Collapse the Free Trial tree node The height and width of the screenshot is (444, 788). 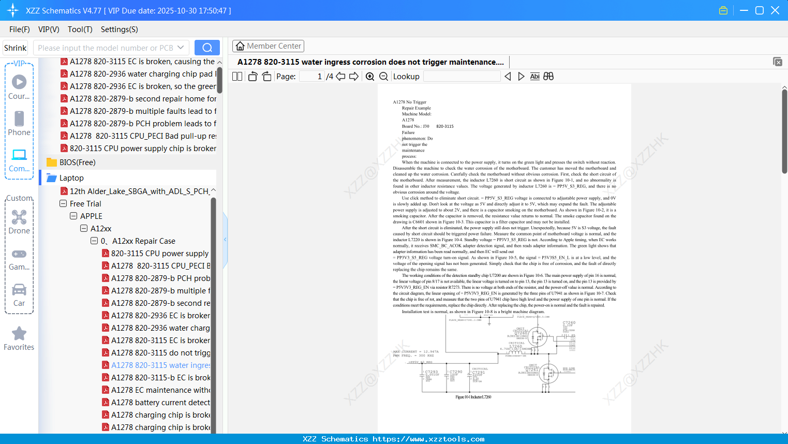point(63,204)
